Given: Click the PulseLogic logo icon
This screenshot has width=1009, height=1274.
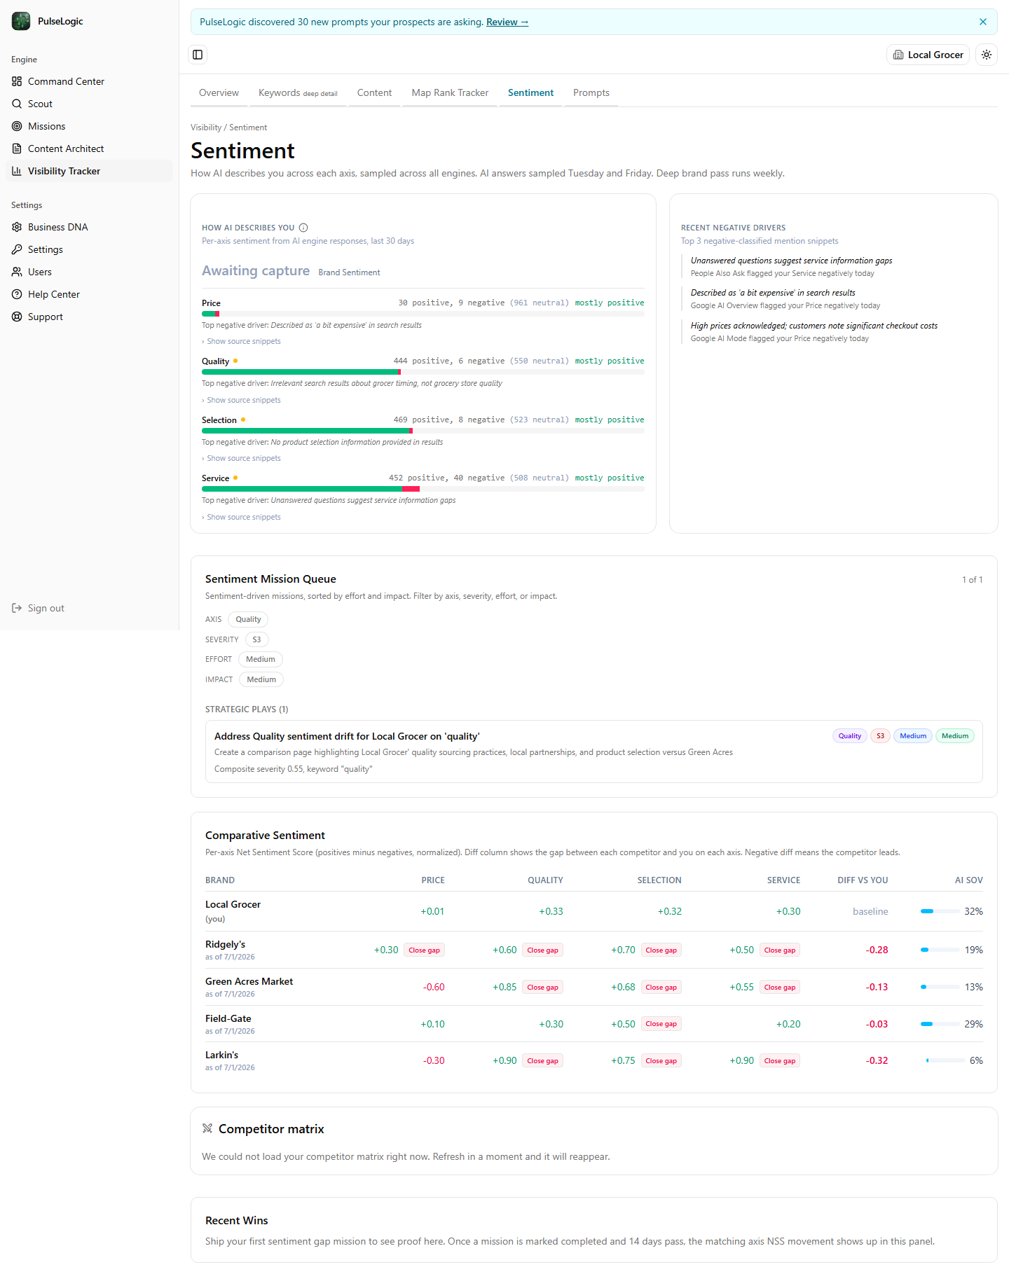Looking at the screenshot, I should pyautogui.click(x=21, y=21).
